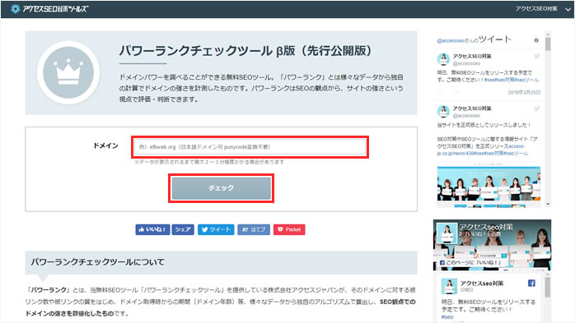Open the access-jp.co.jp news link in tweet
The width and height of the screenshot is (575, 323).
tap(481, 150)
